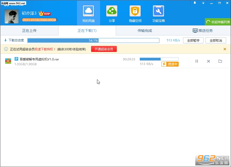Click total speed 513 KB/s at top
This screenshot has width=231, height=167.
pyautogui.click(x=173, y=40)
